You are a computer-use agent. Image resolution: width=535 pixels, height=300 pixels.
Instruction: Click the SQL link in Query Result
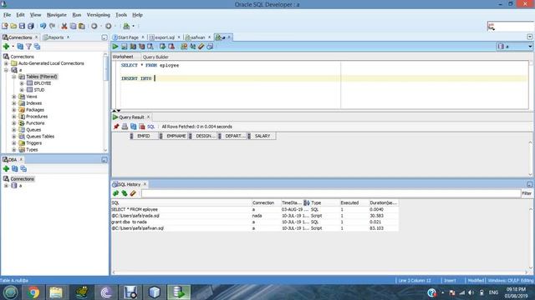(x=150, y=127)
